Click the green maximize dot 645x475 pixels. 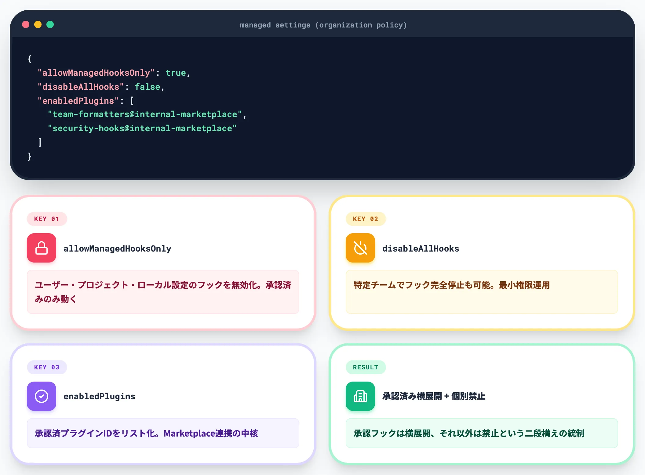pos(50,24)
